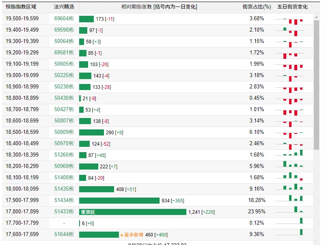Click green bar for 18,000-18,099 row
Viewport: 324px width, 245px height.
[x=97, y=189]
